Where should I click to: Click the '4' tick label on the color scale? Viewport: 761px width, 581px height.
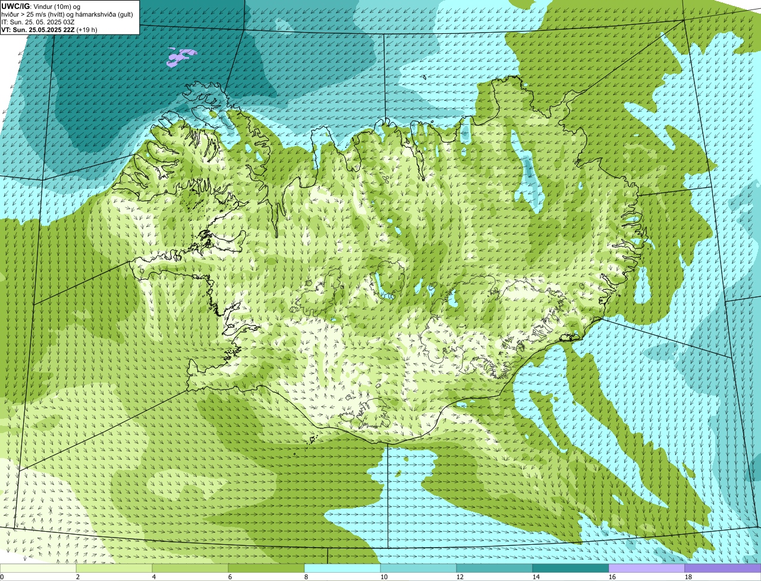154,577
